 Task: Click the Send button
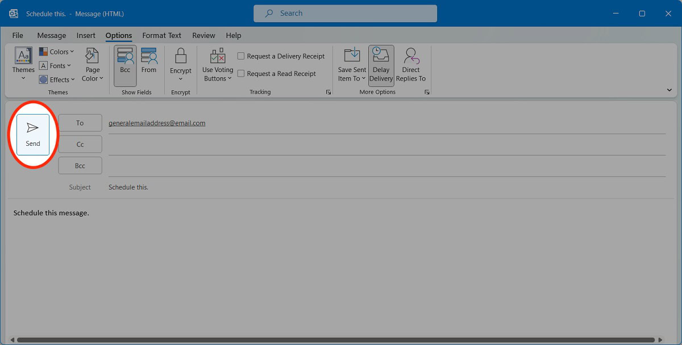[33, 134]
